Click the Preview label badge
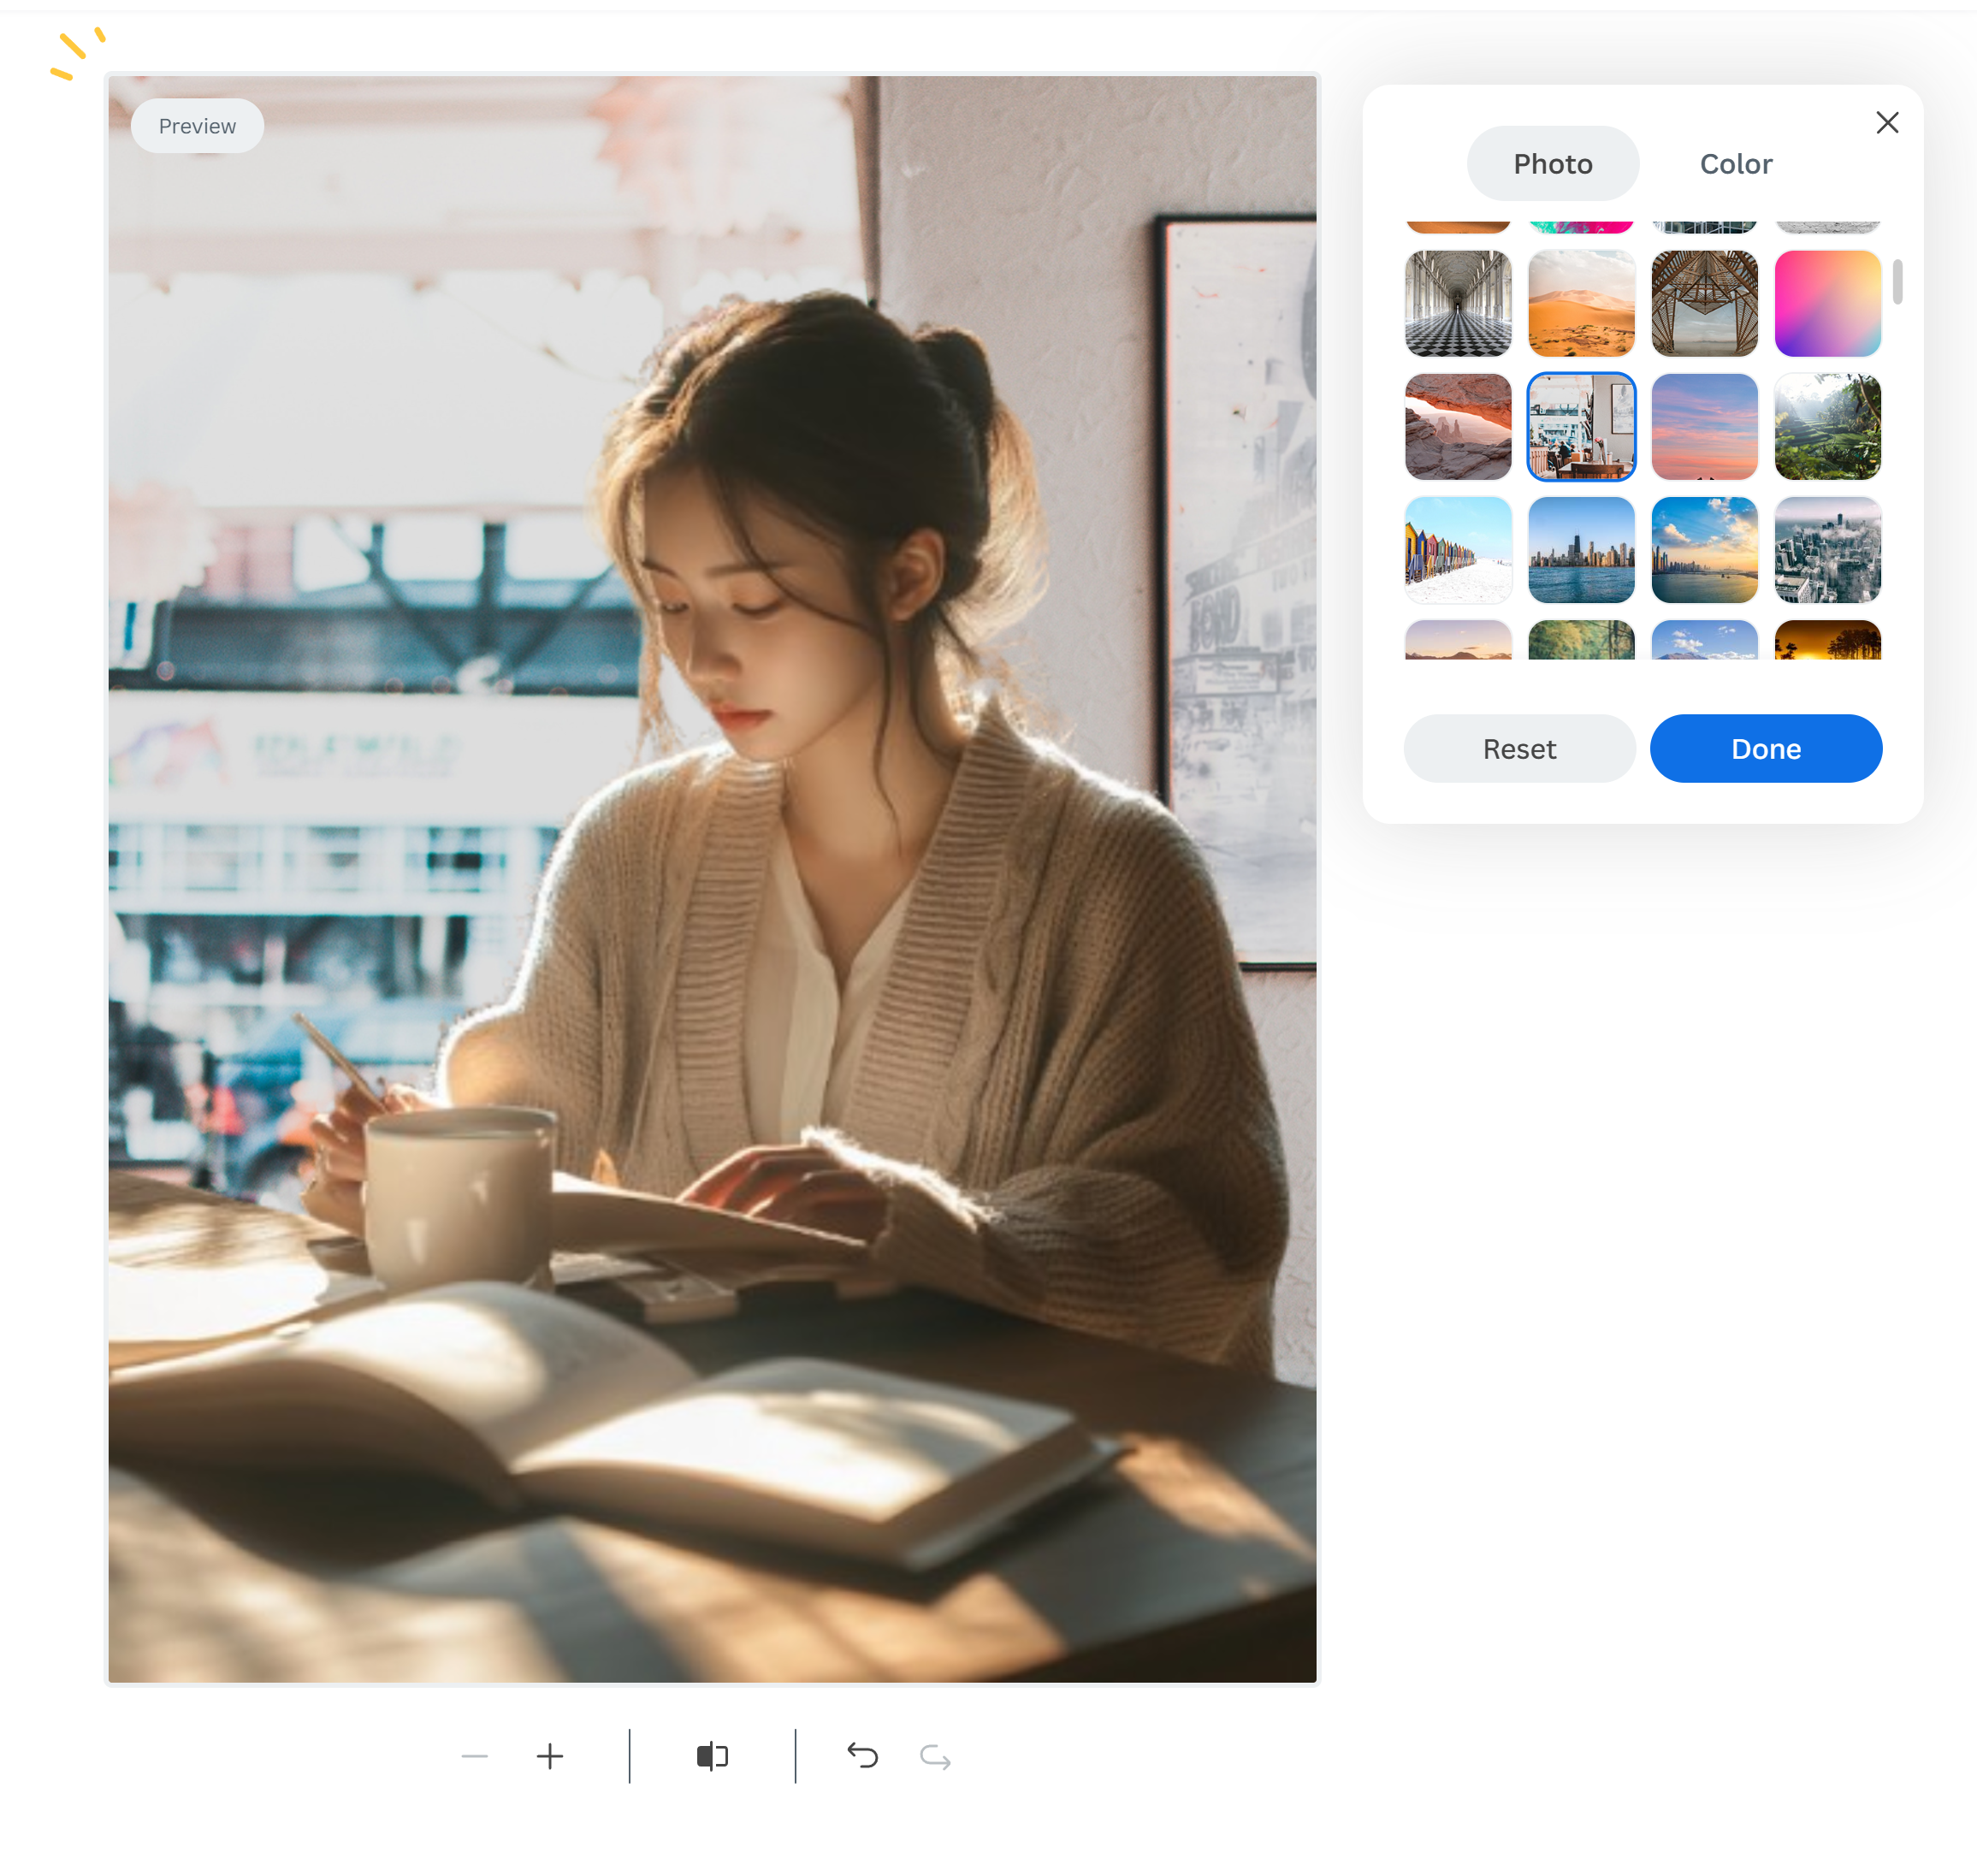Image resolution: width=1977 pixels, height=1876 pixels. point(197,126)
